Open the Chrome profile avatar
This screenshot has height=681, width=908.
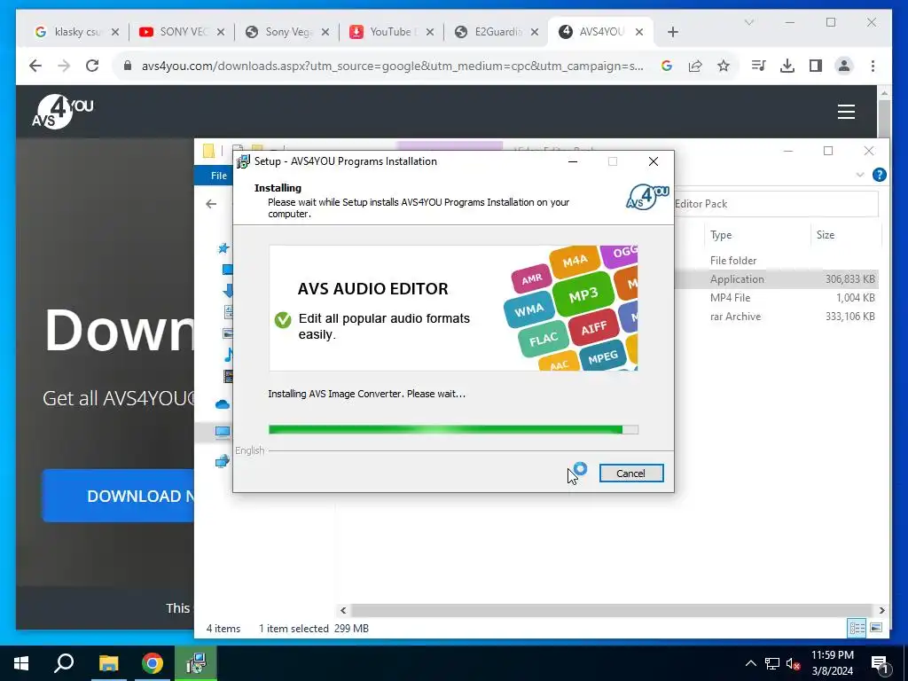tap(844, 66)
